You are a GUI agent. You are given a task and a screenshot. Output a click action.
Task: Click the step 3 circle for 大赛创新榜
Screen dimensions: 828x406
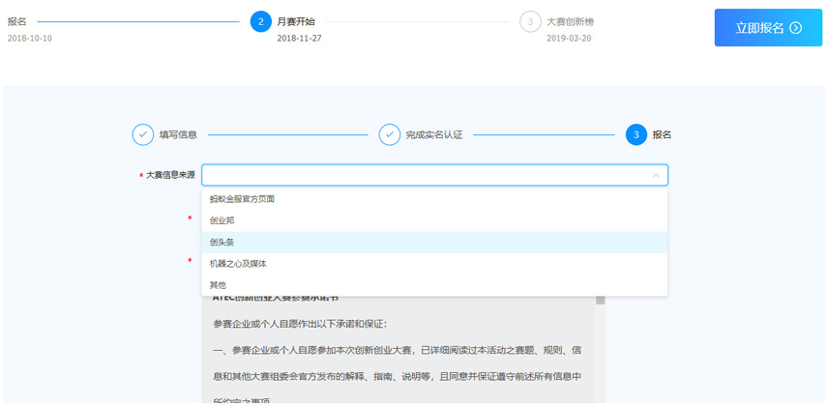coord(530,21)
